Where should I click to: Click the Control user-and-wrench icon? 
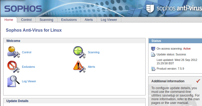13,52
